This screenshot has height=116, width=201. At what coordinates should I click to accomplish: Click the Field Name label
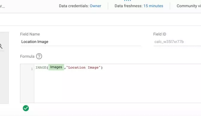tap(30, 34)
